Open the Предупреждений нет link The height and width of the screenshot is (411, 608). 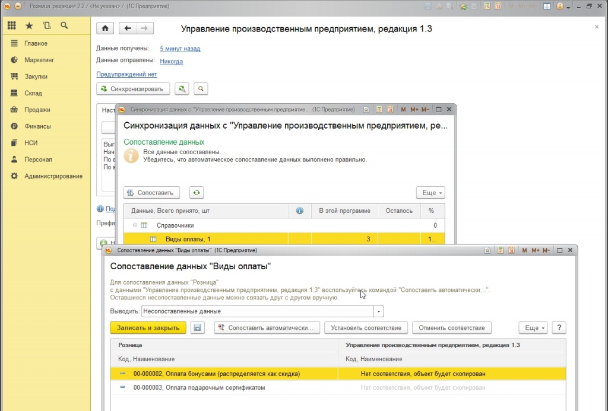click(126, 74)
